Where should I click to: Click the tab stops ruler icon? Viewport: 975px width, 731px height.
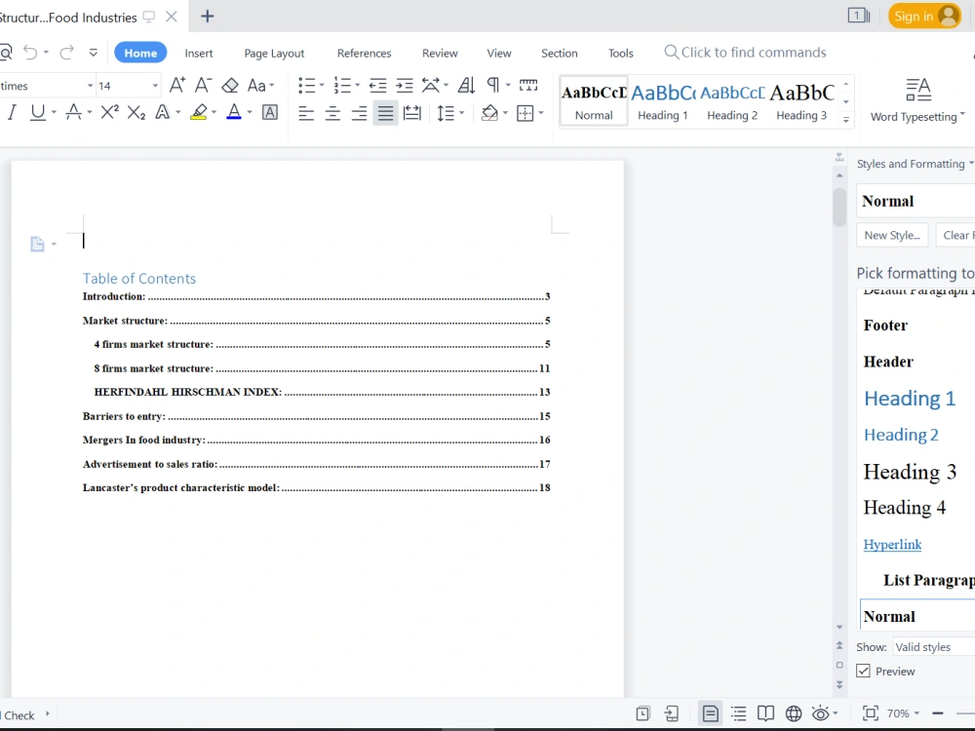tap(528, 85)
